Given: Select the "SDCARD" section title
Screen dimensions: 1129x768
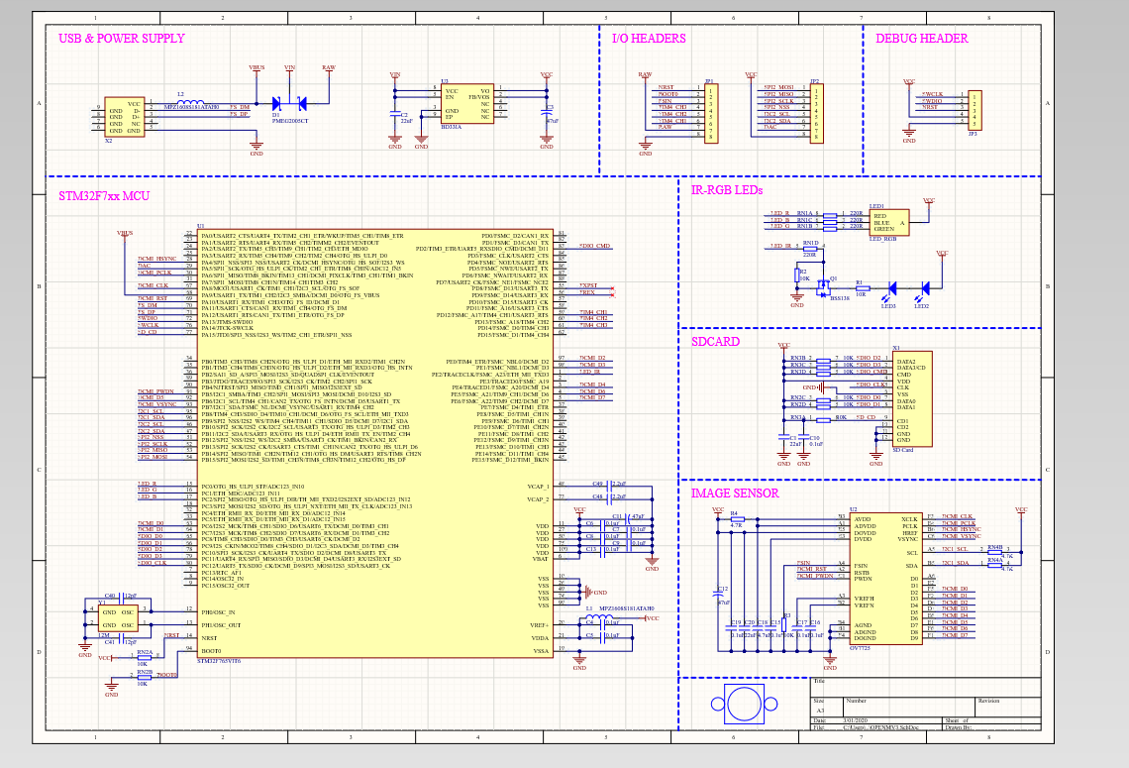Looking at the screenshot, I should 715,342.
